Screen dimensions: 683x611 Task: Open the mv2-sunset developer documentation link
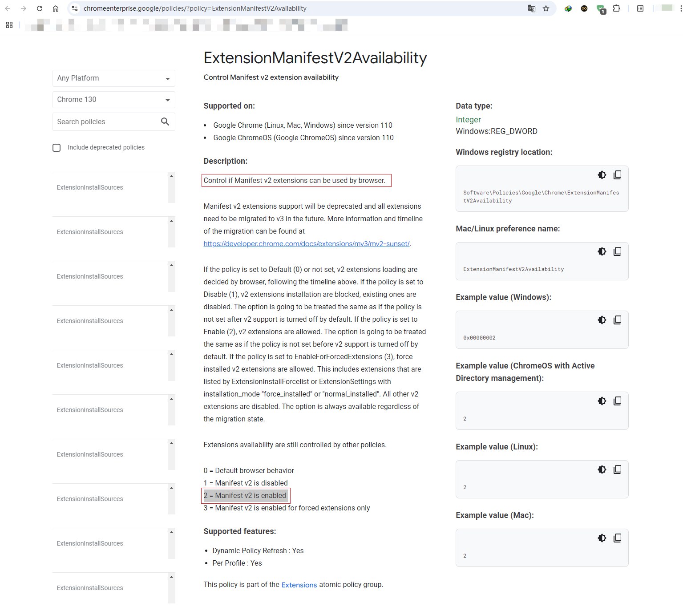click(306, 244)
